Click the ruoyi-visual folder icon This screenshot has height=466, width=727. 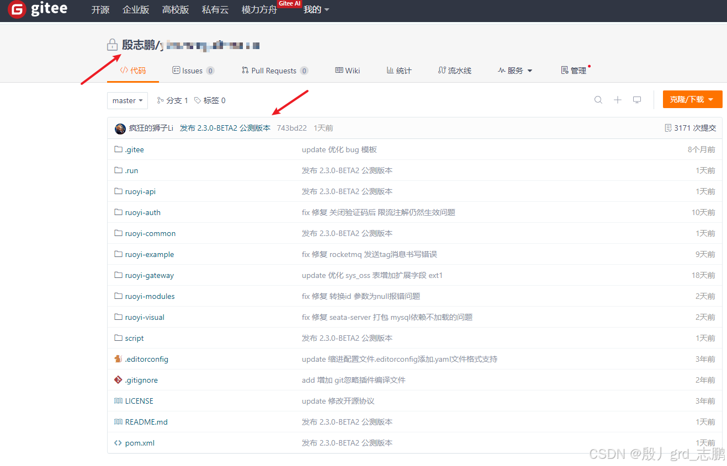[118, 317]
